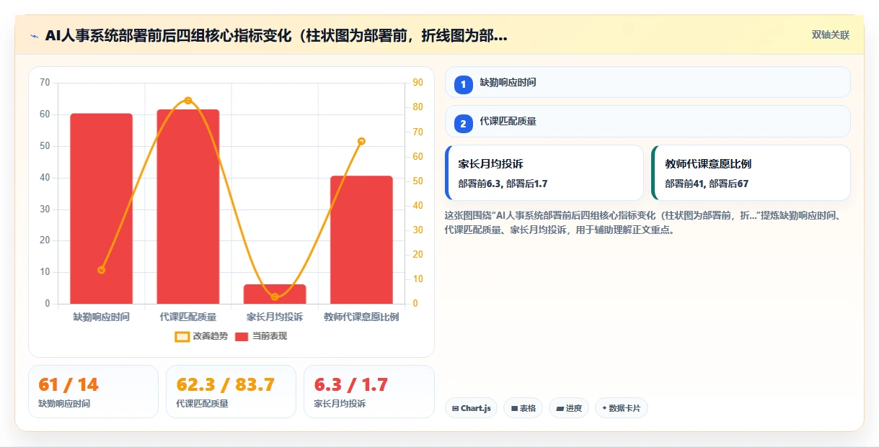This screenshot has height=447, width=879.
Task: Click the red bar for 教师代课意愿比例
Action: pyautogui.click(x=361, y=240)
